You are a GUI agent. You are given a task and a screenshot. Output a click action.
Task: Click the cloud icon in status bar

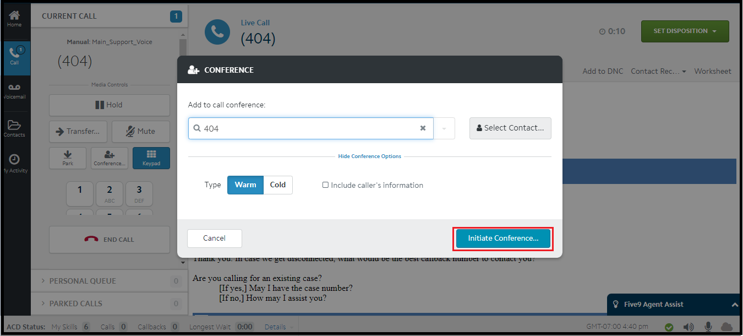(726, 327)
